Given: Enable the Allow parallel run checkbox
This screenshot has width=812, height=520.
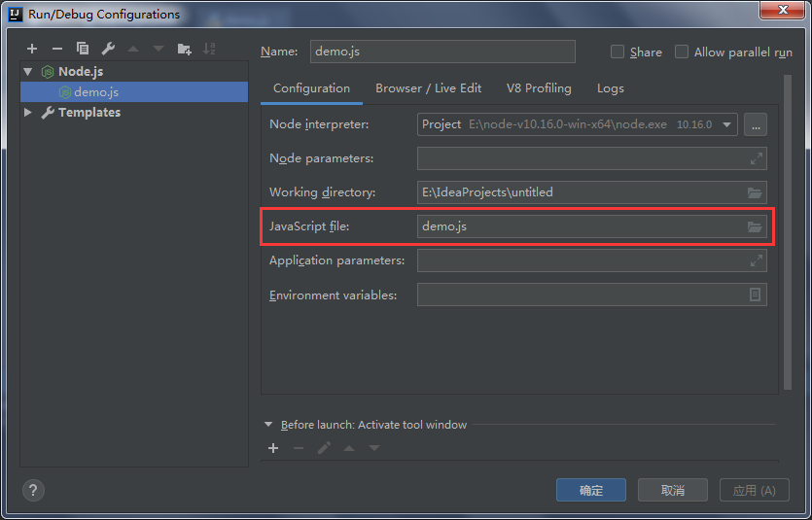Looking at the screenshot, I should [682, 52].
